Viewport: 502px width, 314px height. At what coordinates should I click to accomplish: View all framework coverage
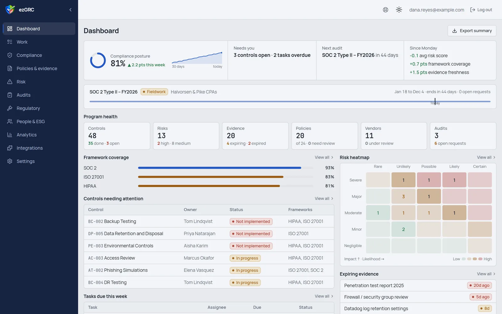pyautogui.click(x=324, y=157)
